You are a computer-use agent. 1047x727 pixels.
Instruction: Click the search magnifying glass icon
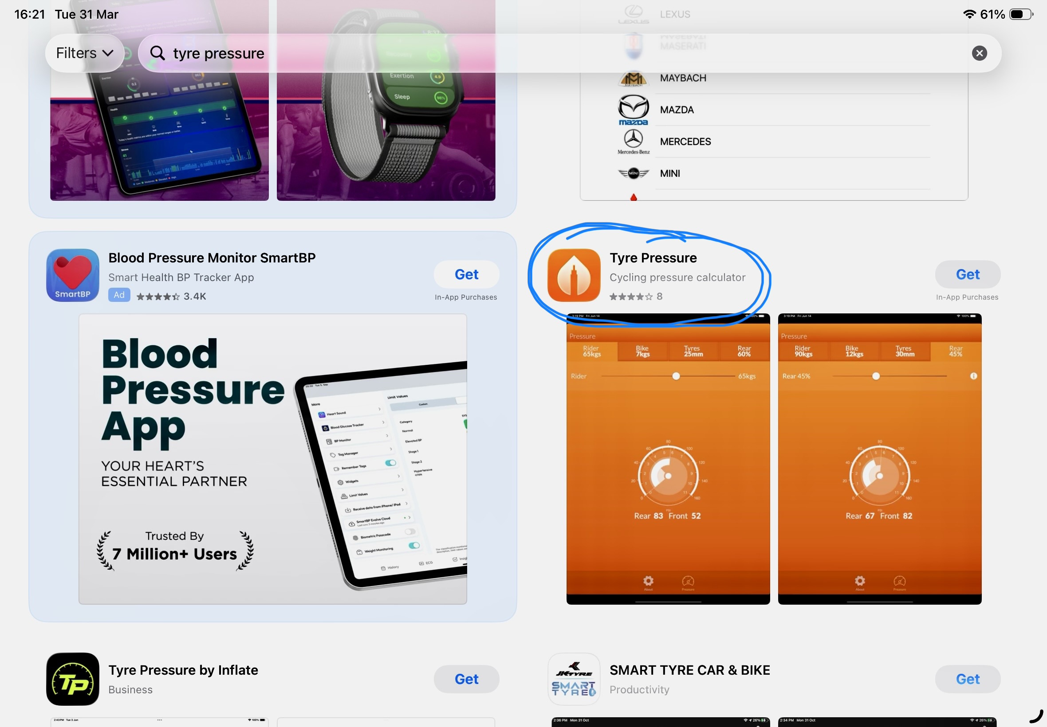click(157, 53)
